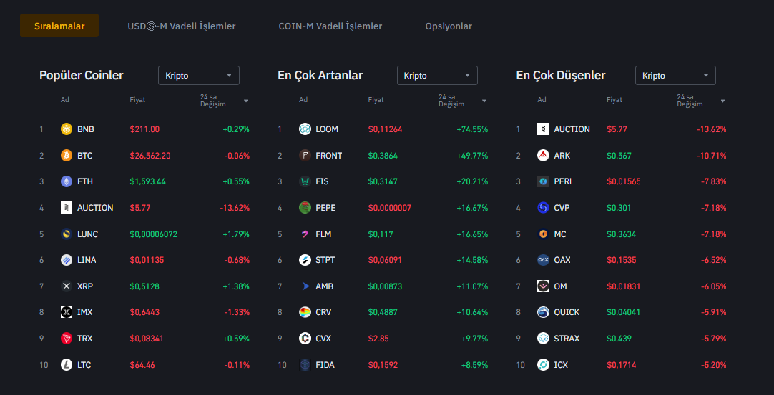Open Kripto dropdown for En Çok Düşenler

[x=675, y=76]
